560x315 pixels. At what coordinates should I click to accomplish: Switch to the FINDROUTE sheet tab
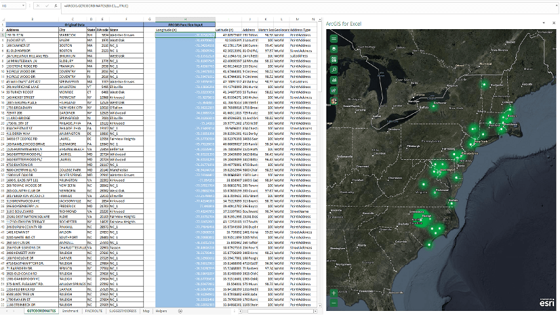[x=94, y=311]
